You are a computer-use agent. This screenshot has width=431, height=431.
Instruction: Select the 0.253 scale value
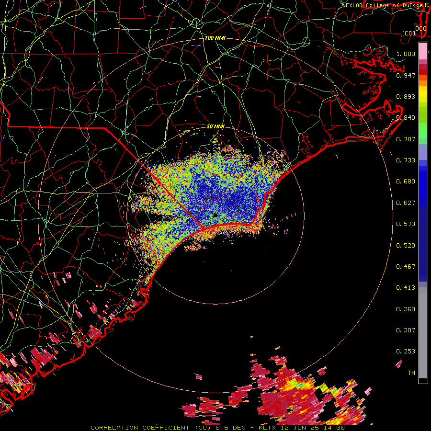[x=406, y=352]
